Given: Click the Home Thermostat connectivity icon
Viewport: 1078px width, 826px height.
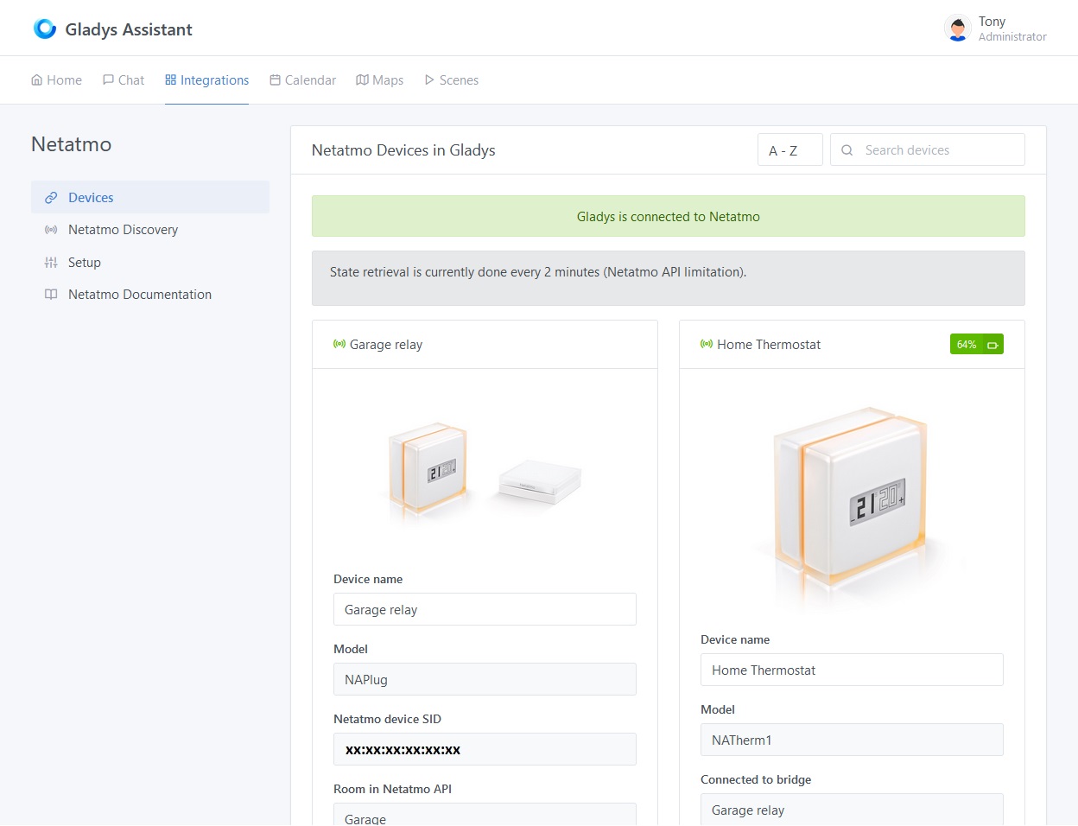Looking at the screenshot, I should tap(705, 344).
